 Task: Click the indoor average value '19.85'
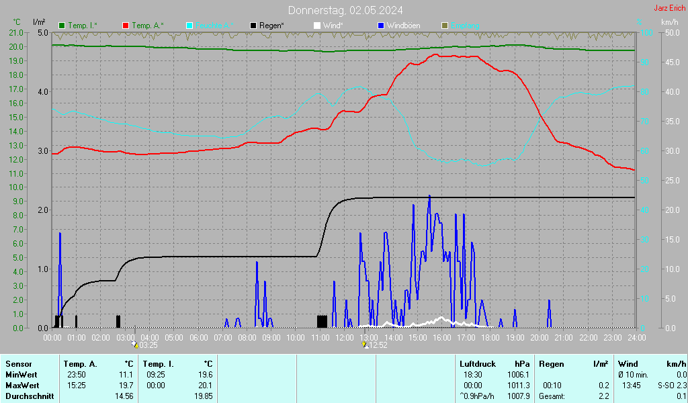203,396
